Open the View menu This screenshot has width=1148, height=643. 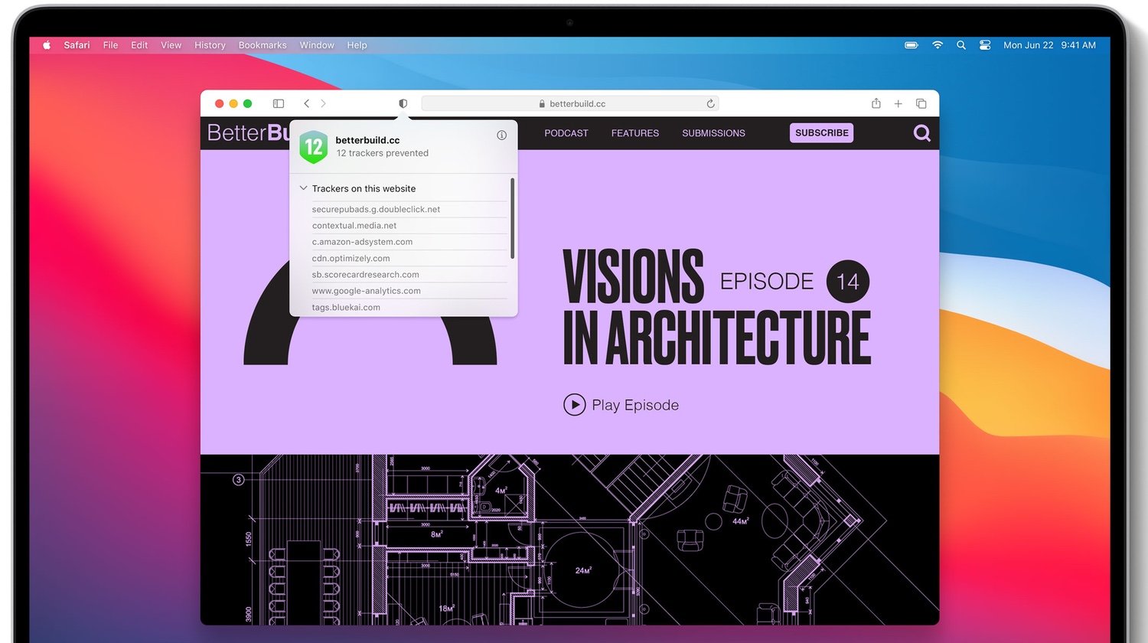pos(171,45)
